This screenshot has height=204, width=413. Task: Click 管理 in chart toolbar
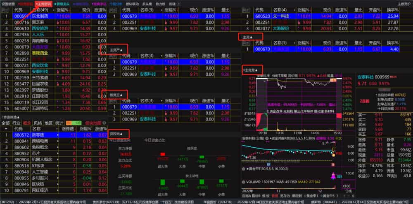tap(275, 196)
